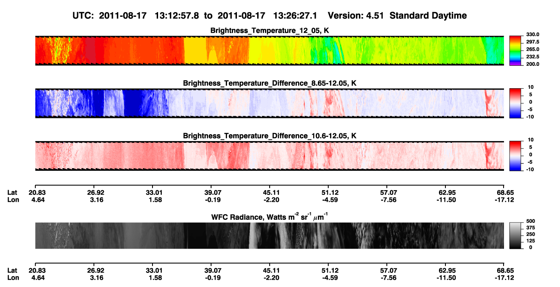Image resolution: width=560 pixels, height=287 pixels.
Task: Click the Brightness_Temperature_Difference_10.6-12.05, K title
Action: click(270, 136)
